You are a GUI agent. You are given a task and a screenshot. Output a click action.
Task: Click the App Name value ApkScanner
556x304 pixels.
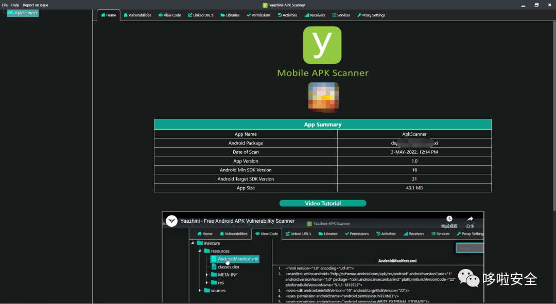point(414,134)
